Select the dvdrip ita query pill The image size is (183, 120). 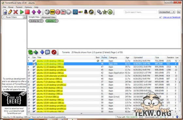coord(35,21)
